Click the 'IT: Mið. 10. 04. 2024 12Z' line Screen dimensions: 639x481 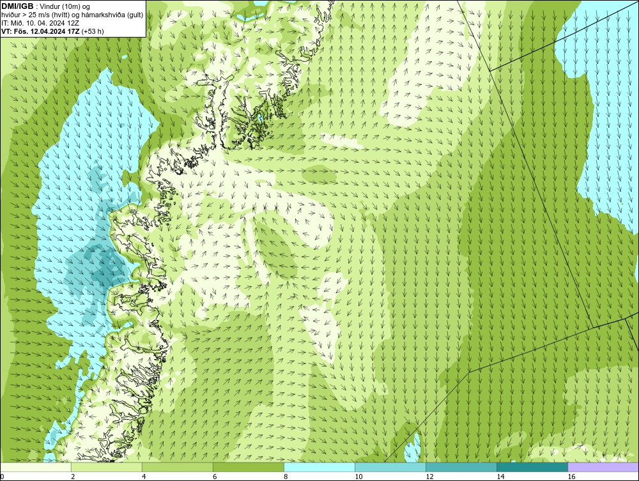40,23
